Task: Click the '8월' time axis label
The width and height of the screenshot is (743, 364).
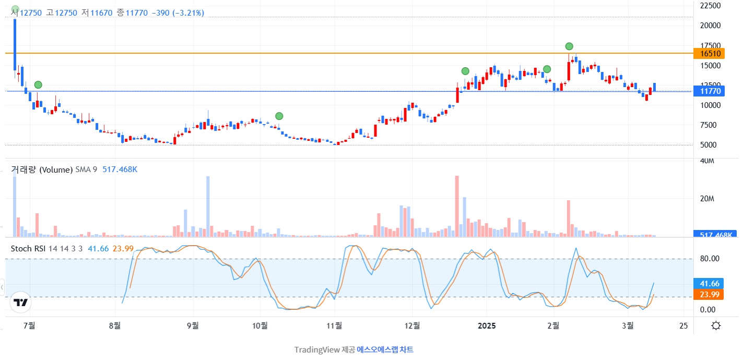Action: (x=115, y=325)
